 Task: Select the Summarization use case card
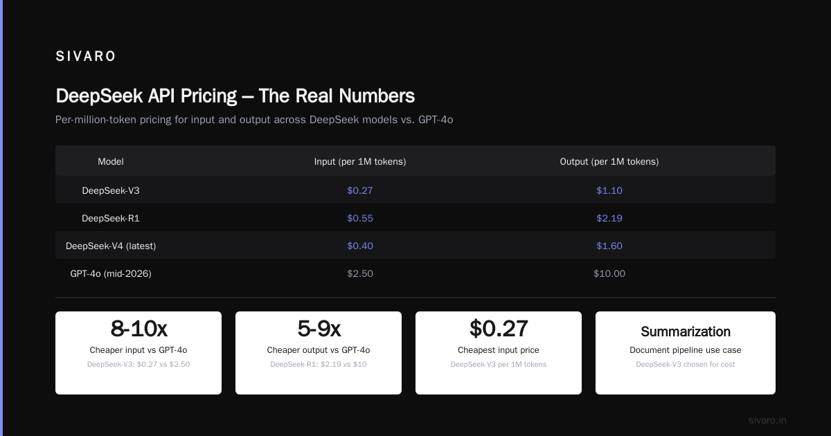click(686, 353)
